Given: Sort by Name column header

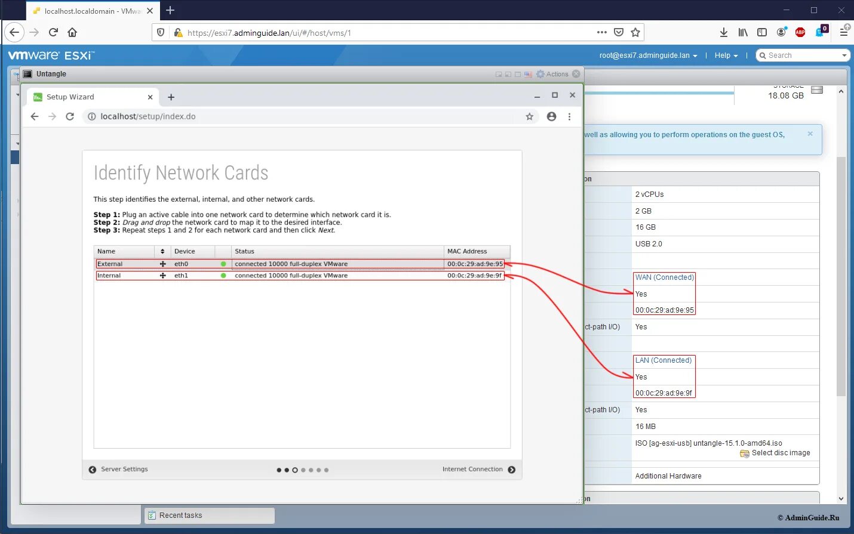Looking at the screenshot, I should pyautogui.click(x=125, y=251).
